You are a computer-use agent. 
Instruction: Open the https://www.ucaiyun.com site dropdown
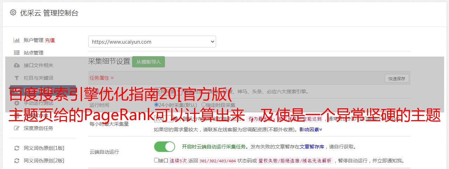152,42
